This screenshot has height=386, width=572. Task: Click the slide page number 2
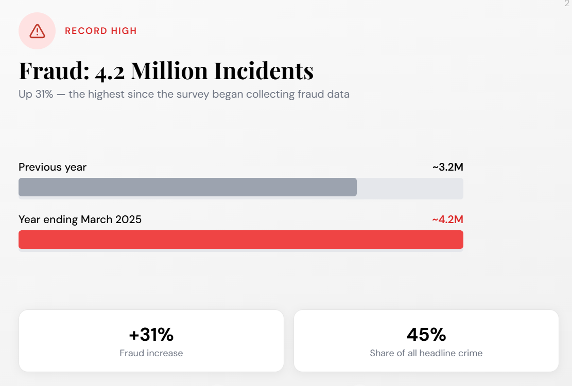pos(567,3)
